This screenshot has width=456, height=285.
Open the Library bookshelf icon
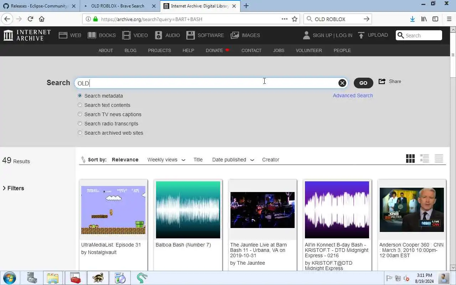click(x=424, y=19)
